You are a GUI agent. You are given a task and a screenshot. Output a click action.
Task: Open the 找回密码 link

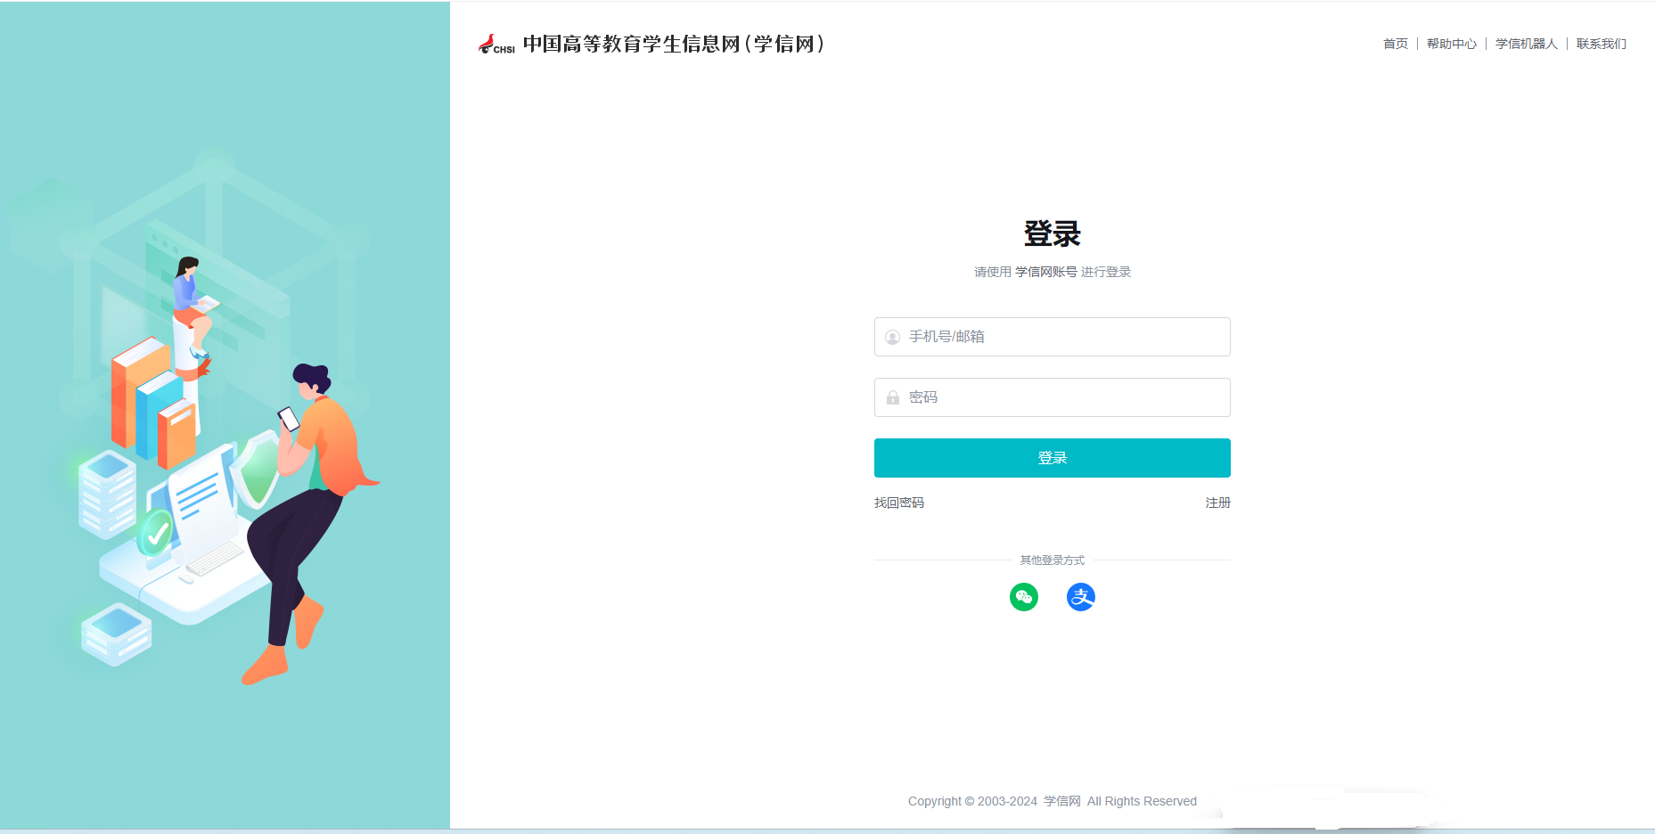coord(898,503)
